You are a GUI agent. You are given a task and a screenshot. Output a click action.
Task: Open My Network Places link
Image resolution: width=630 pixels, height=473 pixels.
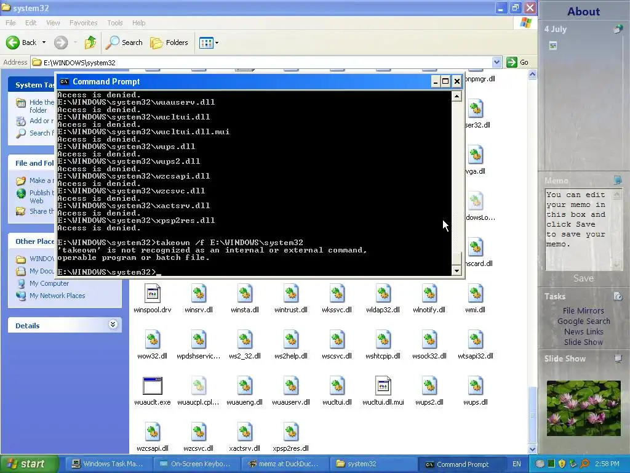[57, 296]
